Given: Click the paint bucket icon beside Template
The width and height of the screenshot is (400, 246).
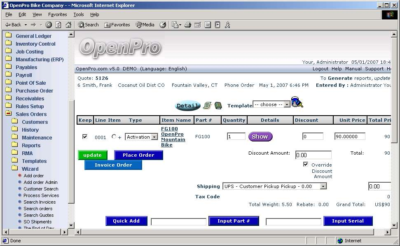Looking at the screenshot, I should [297, 102].
